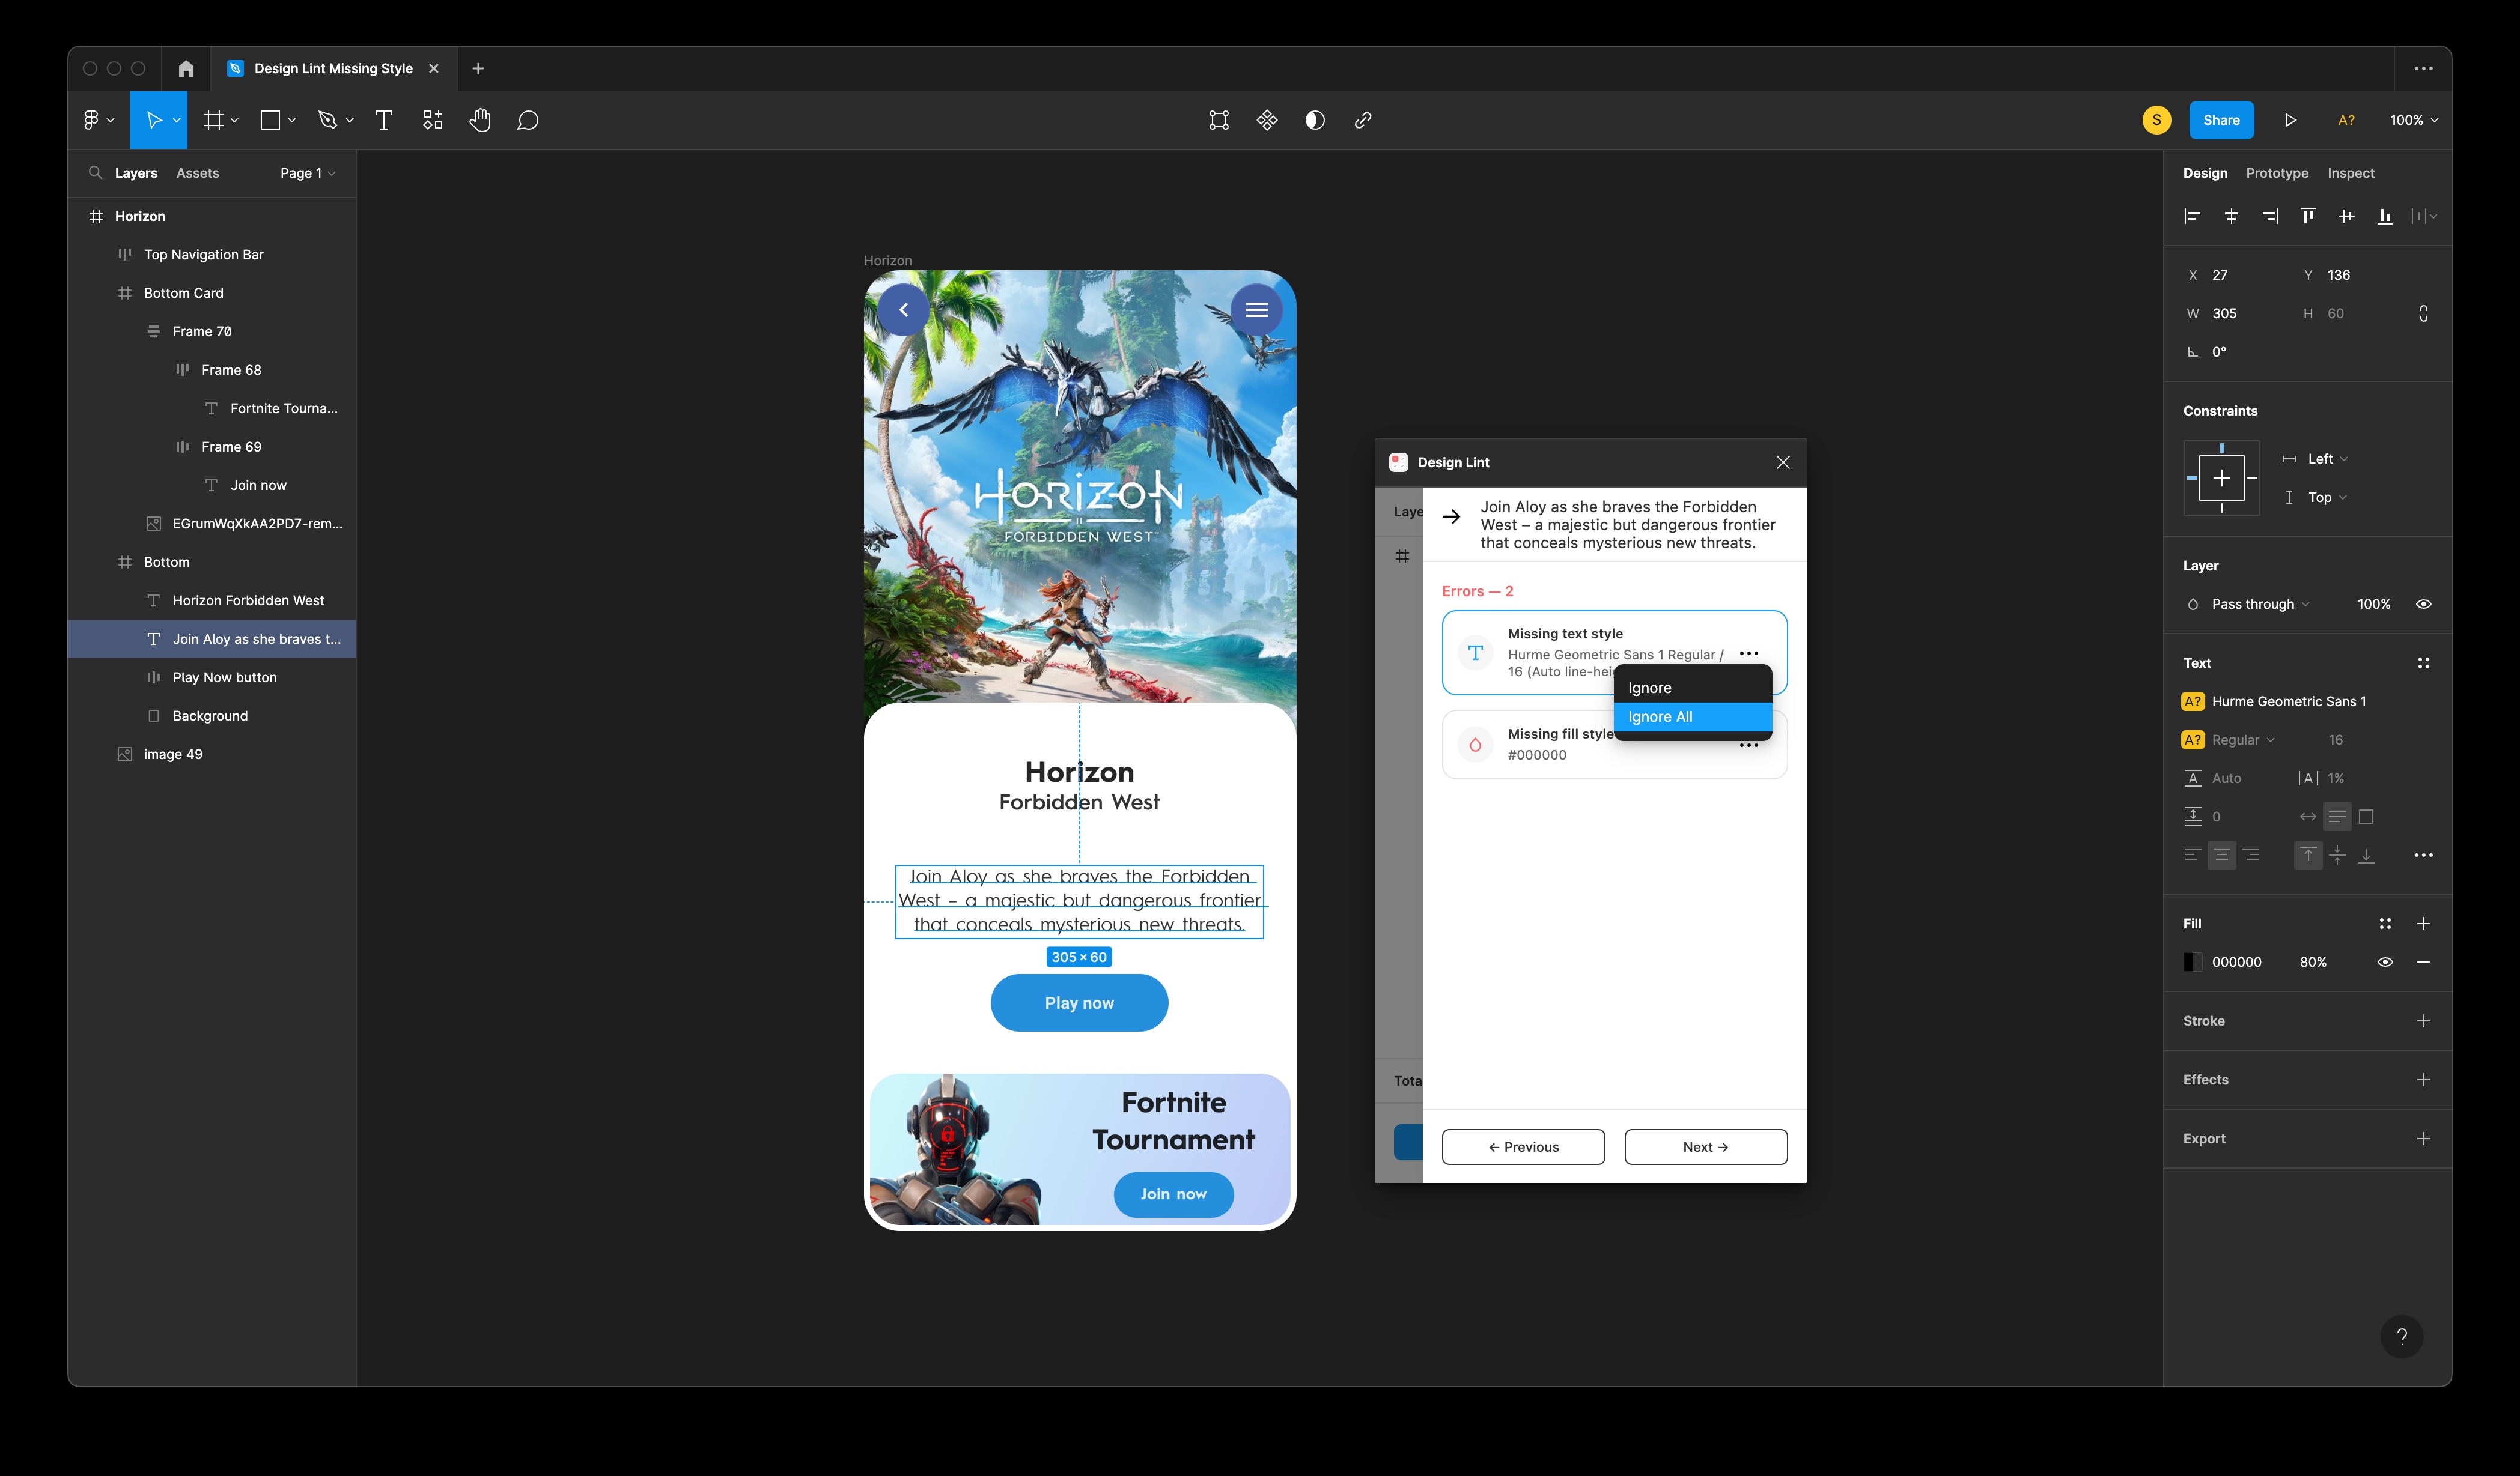Click the create component icon
Screen dimensions: 2520x1476
(x=1267, y=120)
